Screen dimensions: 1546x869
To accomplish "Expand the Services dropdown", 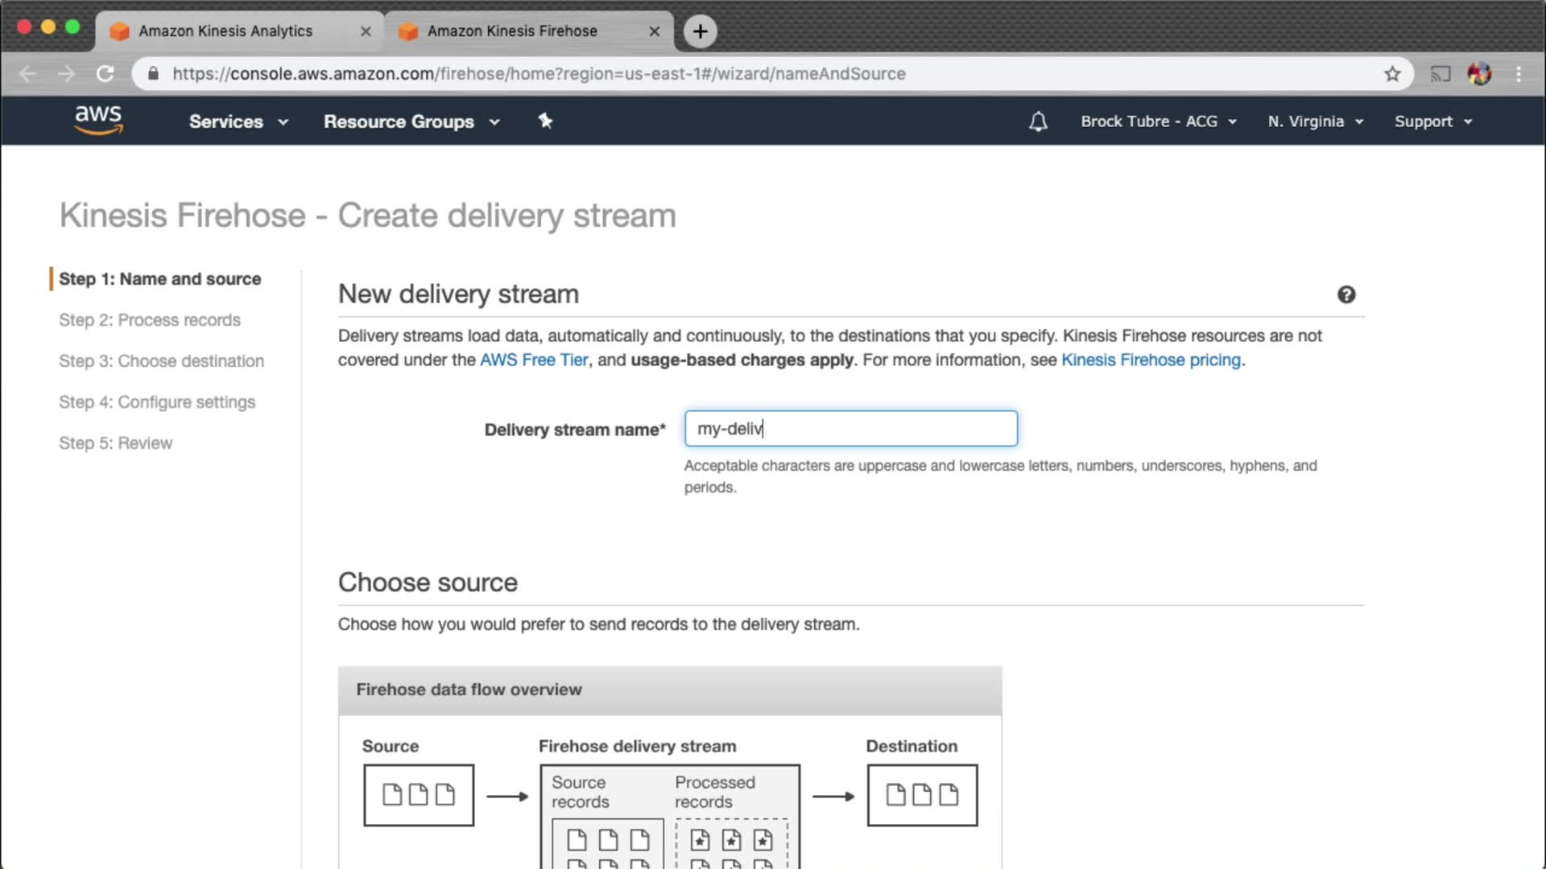I will [238, 121].
